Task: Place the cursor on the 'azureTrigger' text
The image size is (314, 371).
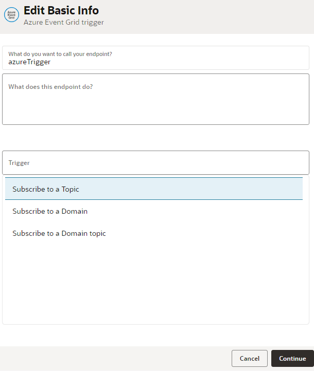Action: [x=29, y=62]
